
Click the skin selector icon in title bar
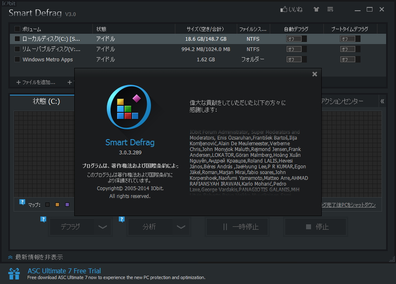tap(316, 9)
